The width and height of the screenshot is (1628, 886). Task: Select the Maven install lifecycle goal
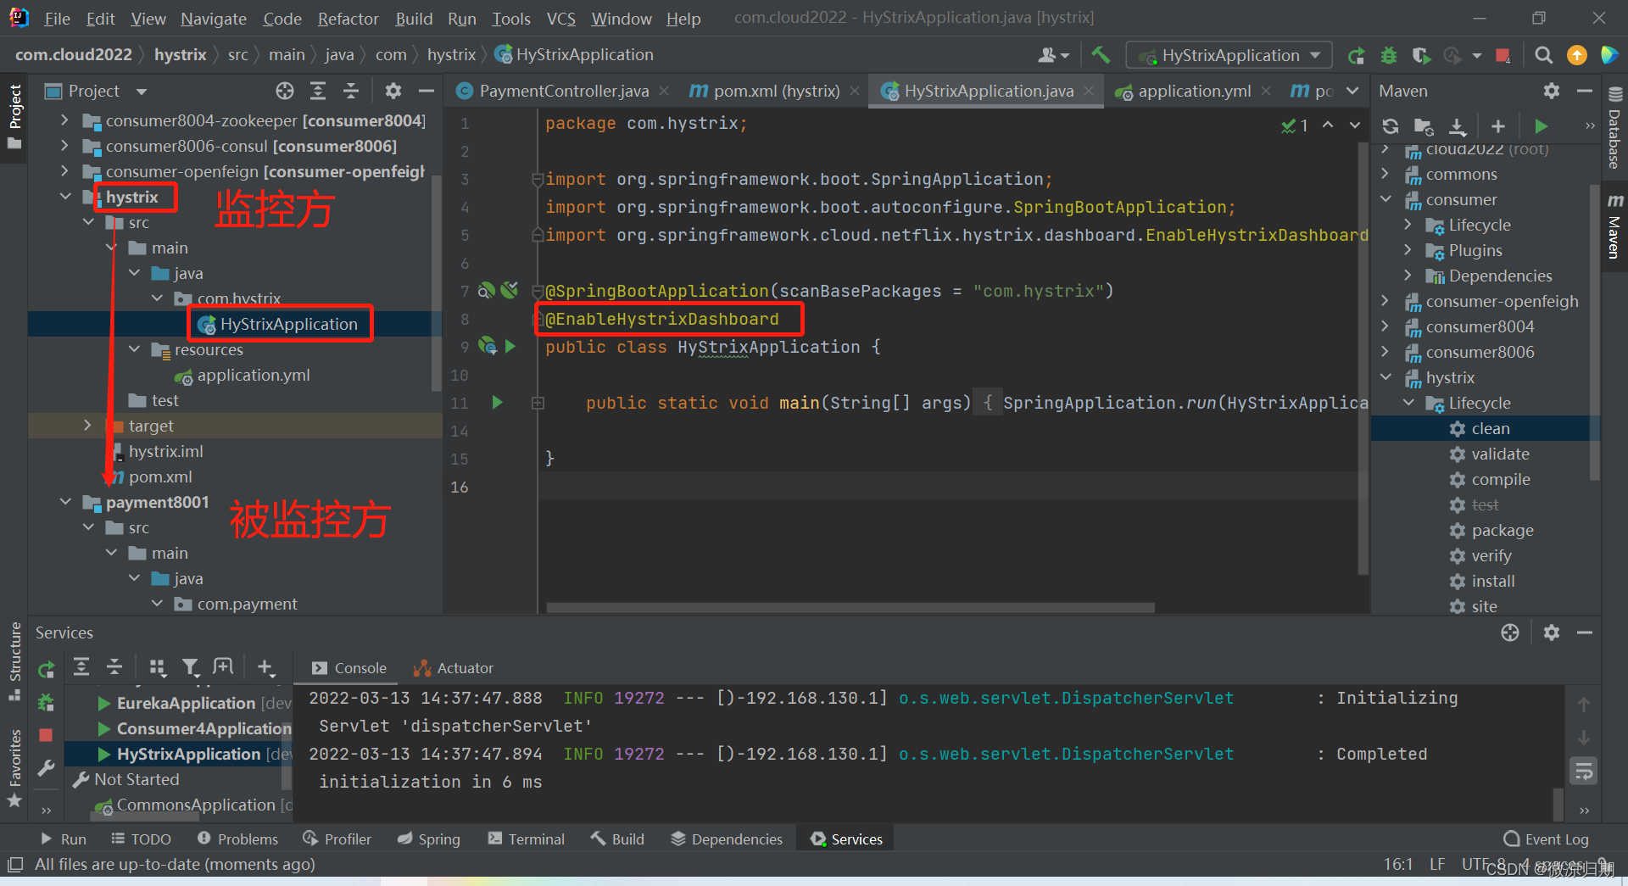(1493, 581)
